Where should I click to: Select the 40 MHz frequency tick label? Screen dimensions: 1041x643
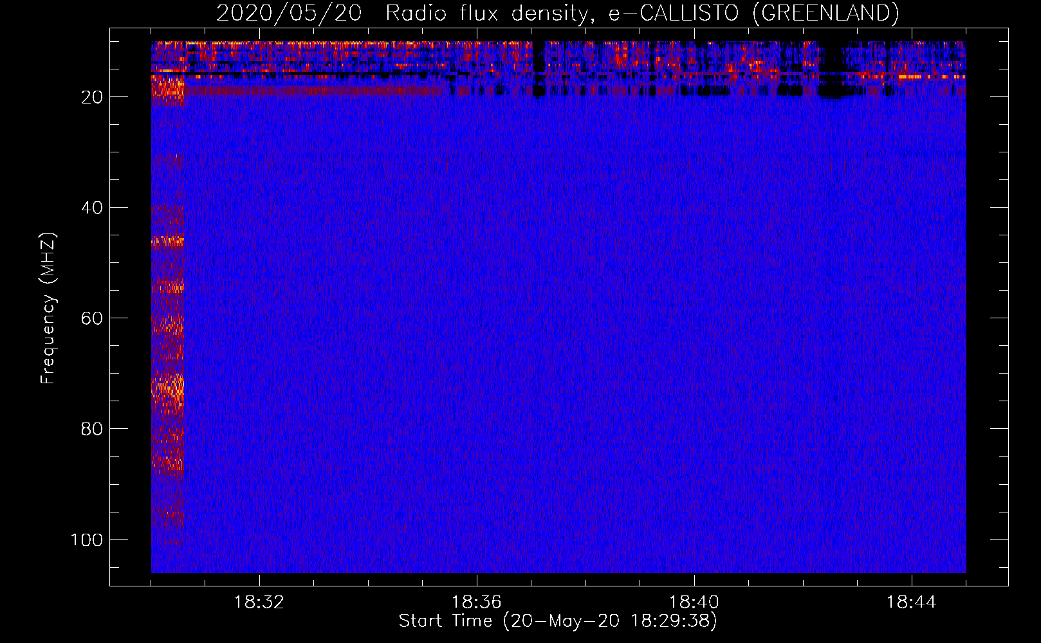(92, 208)
